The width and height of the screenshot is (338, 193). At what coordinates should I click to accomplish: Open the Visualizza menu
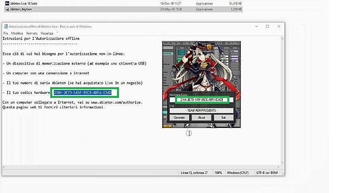coord(47,33)
